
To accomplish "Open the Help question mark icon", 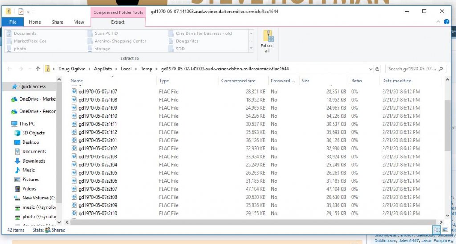I will [446, 22].
